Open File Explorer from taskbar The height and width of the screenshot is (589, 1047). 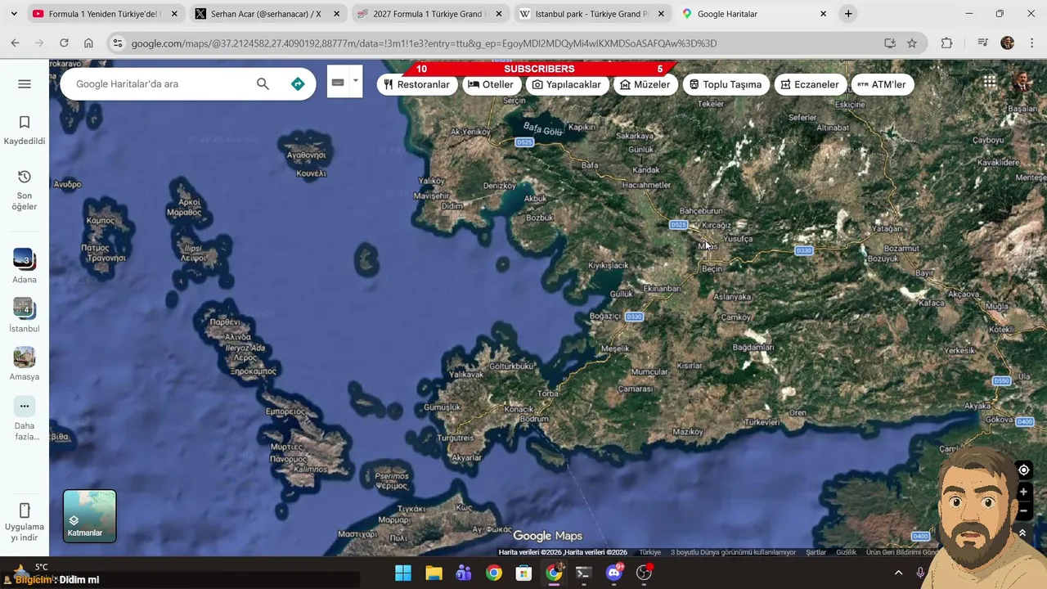434,573
